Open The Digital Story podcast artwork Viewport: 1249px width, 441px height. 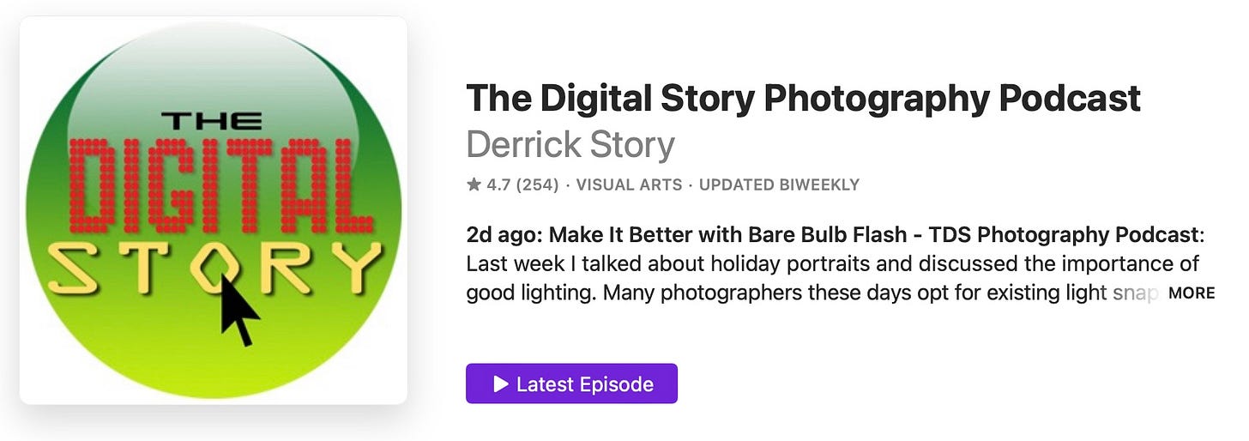tap(214, 210)
